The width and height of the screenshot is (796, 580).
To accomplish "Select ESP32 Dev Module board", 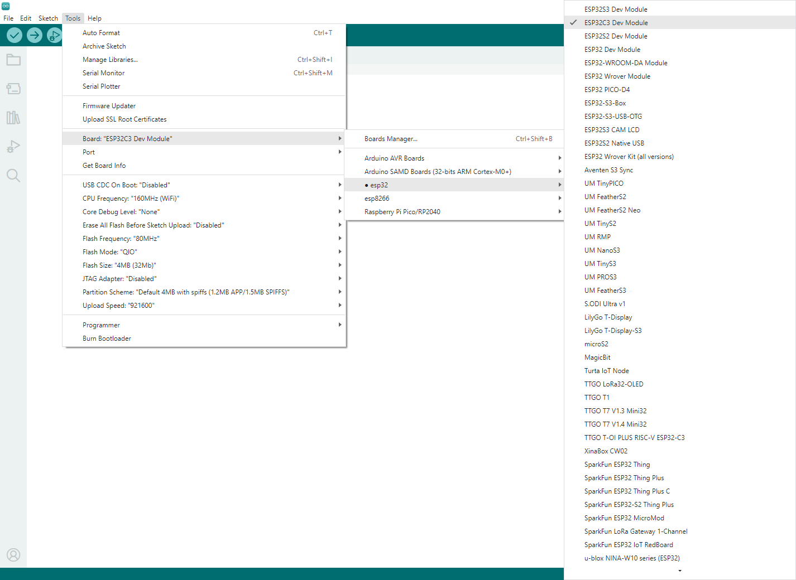I will [680, 50].
